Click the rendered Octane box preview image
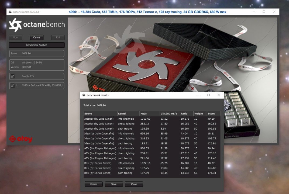This screenshot has width=289, height=194. click(x=173, y=54)
